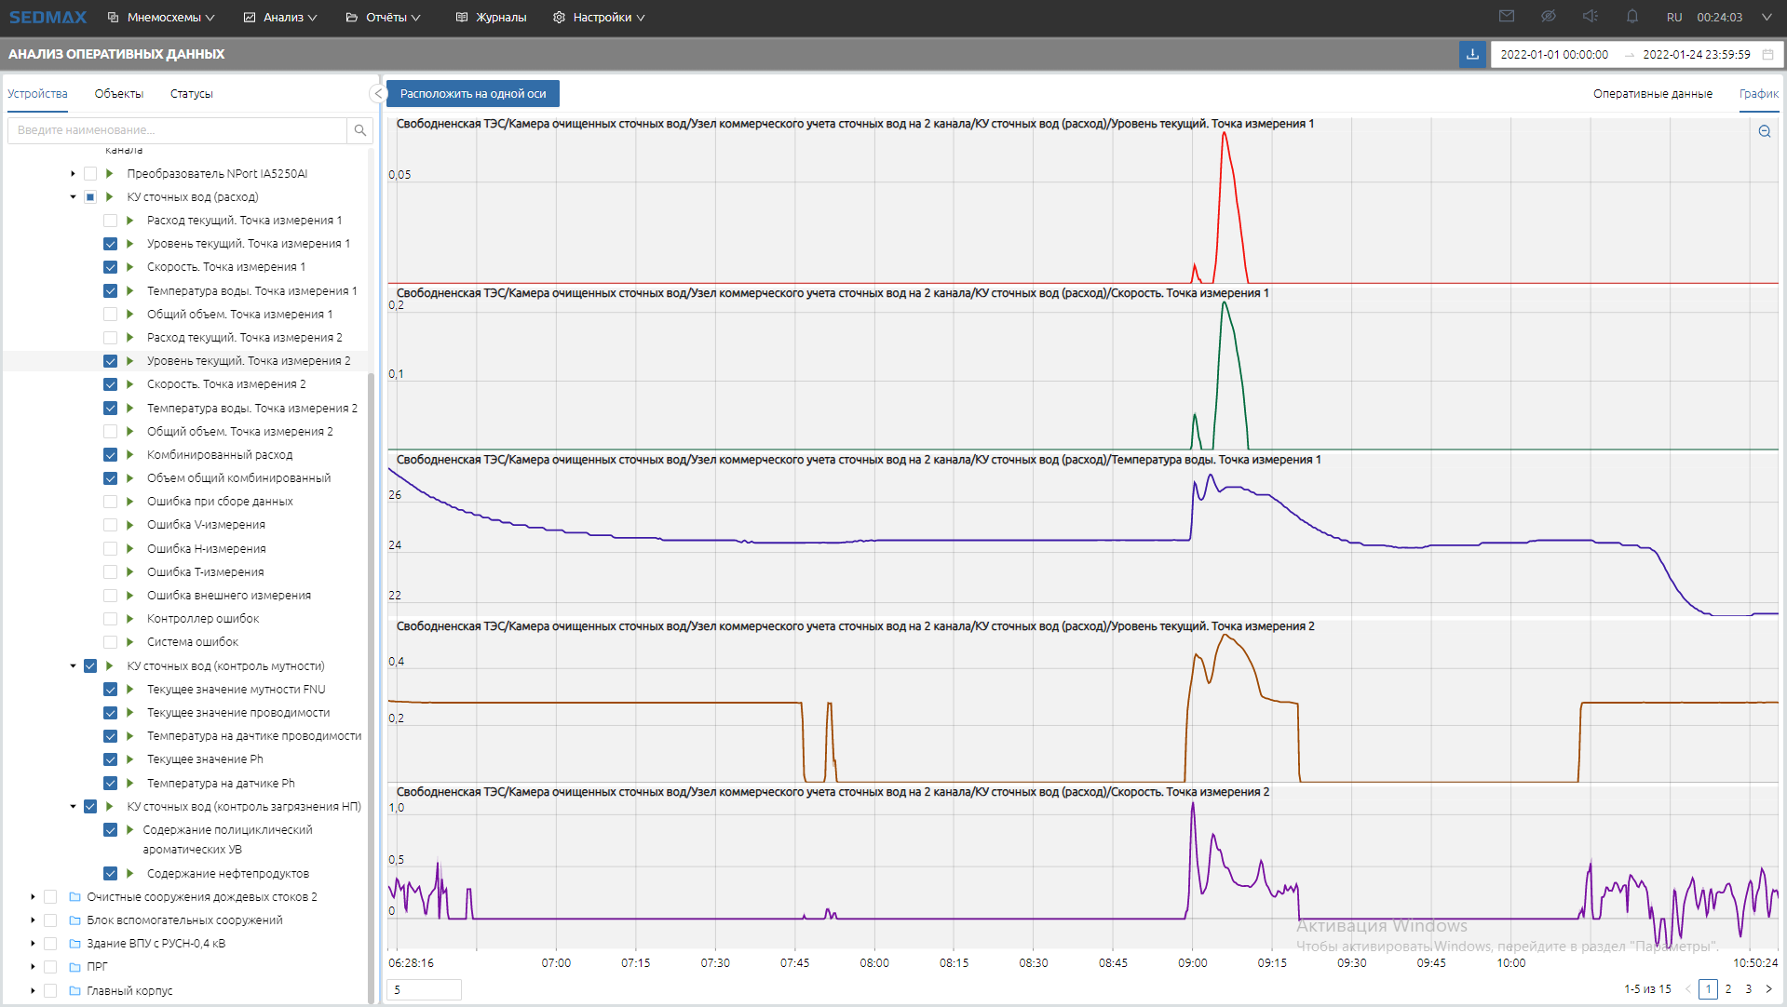Click the search magnifier icon in device panel

point(359,130)
